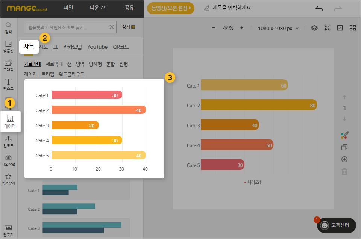Click the undo arrow icon
The image size is (361, 239).
[x=319, y=8]
